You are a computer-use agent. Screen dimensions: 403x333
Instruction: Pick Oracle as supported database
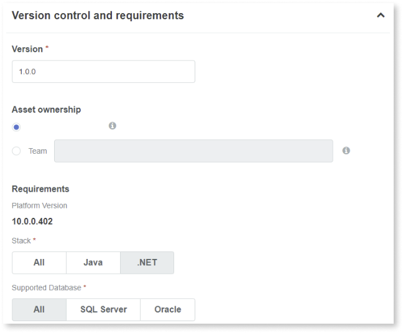tap(167, 309)
